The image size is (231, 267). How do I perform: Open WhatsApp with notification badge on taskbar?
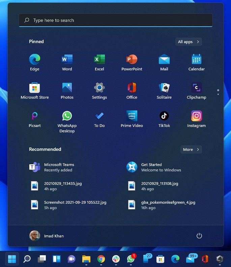click(x=131, y=259)
